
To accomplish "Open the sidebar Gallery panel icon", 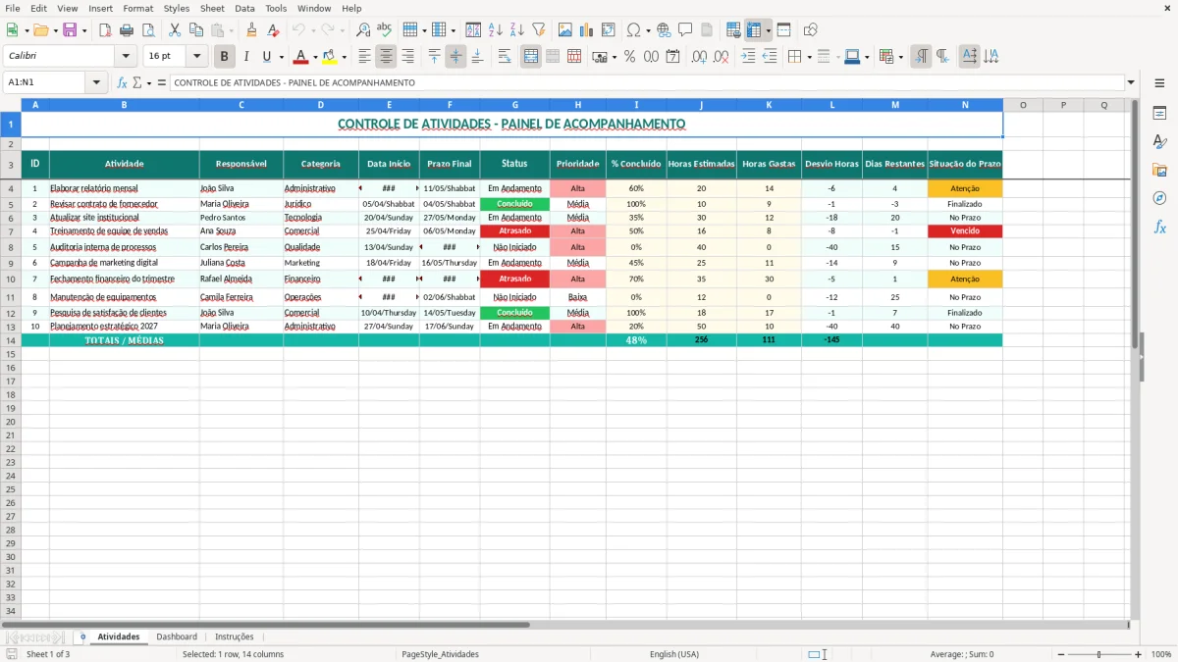I will pyautogui.click(x=1159, y=171).
